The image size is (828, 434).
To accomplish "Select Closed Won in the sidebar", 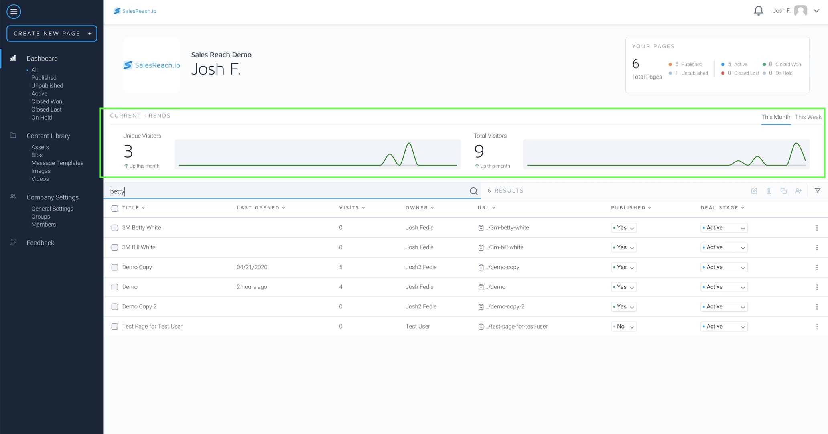I will coord(47,101).
